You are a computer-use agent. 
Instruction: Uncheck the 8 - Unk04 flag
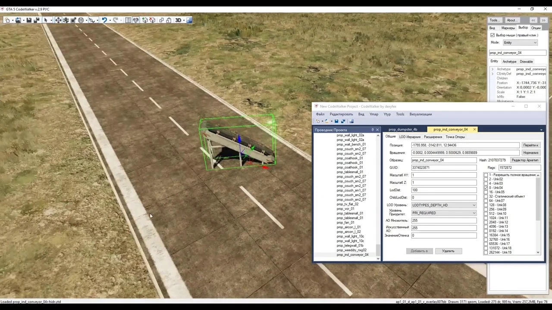coord(486,188)
